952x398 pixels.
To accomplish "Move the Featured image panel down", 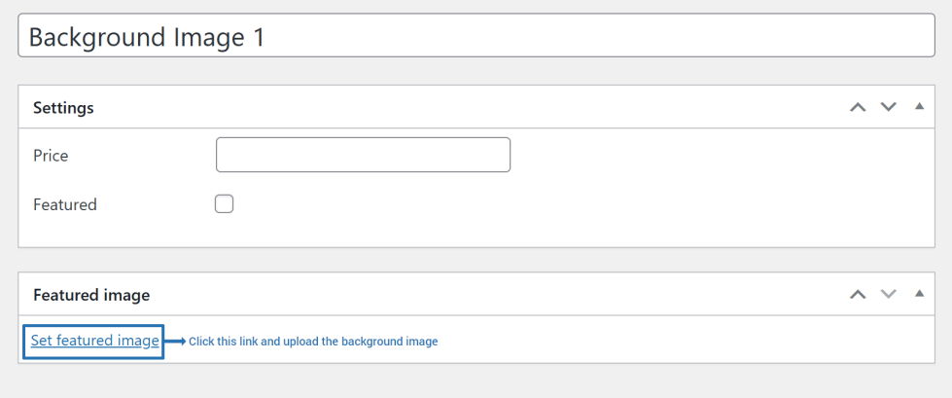I will click(888, 294).
